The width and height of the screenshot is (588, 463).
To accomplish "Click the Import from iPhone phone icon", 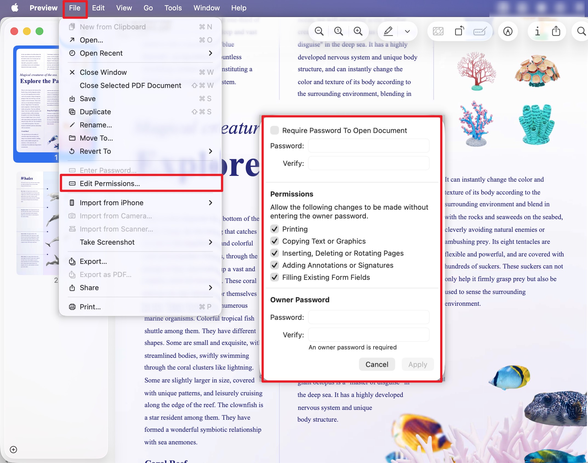I will [72, 203].
